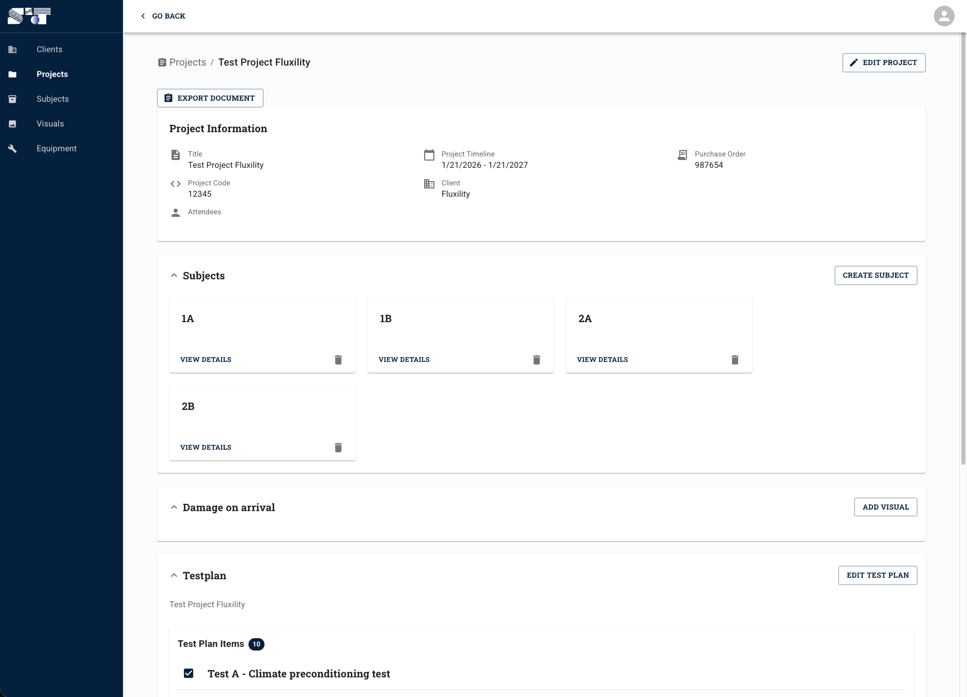Click trash icon on subject 1B card

537,360
